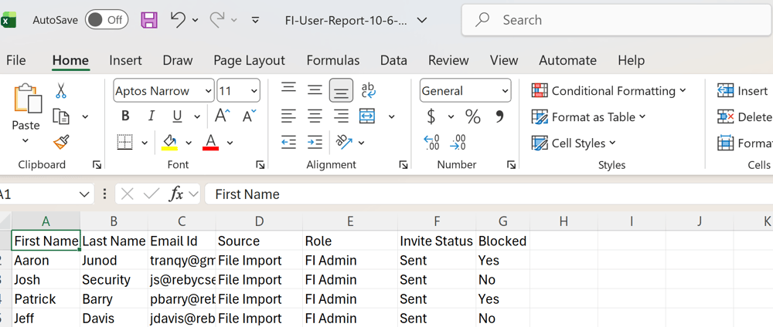Apply cell borders
Screen dimensions: 773x327
[x=125, y=143]
